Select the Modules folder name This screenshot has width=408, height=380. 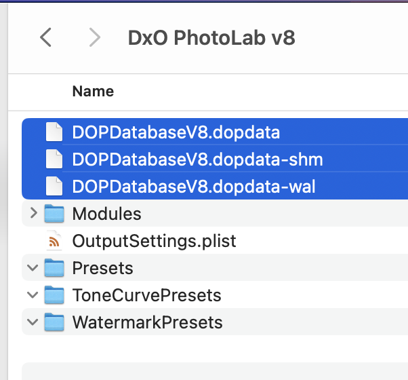106,214
